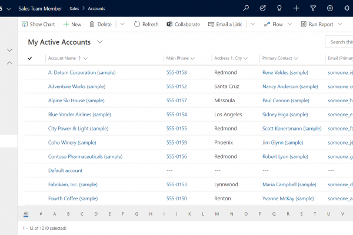Filter accounts by letter A

(55, 214)
